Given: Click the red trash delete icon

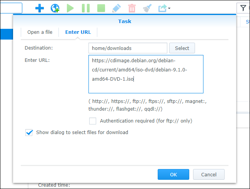Looking at the screenshot, I should (132, 8).
